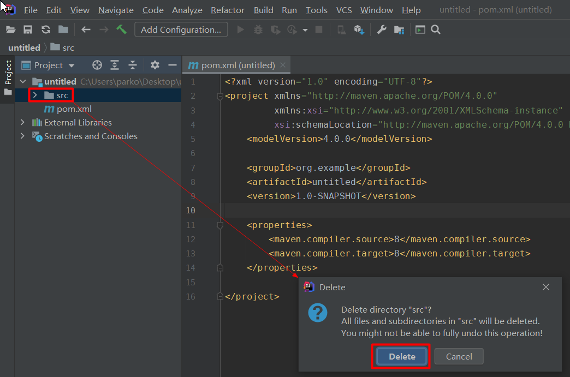The height and width of the screenshot is (377, 570).
Task: Stop process square icon
Action: [x=319, y=30]
